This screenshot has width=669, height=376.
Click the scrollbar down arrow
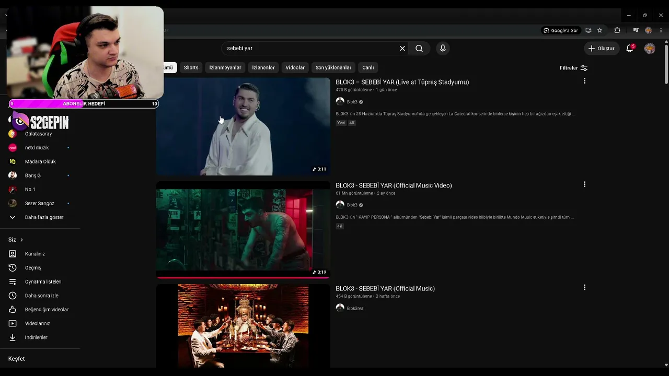pos(666,365)
